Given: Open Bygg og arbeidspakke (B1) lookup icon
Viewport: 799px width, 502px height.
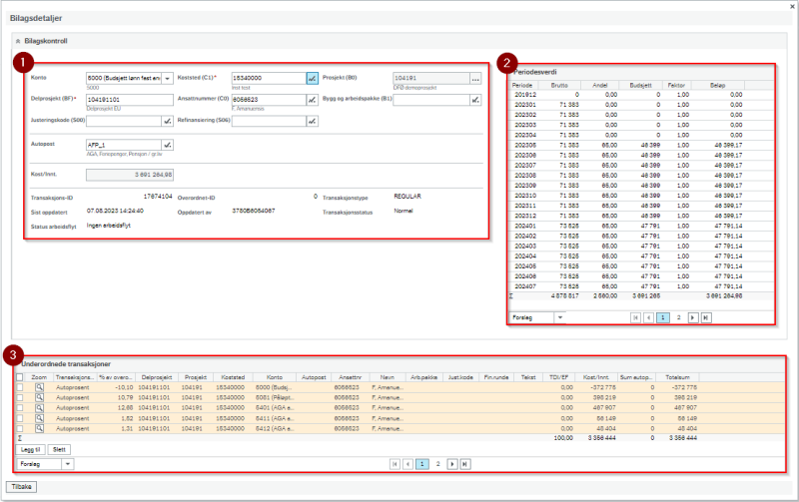Looking at the screenshot, I should [x=475, y=100].
